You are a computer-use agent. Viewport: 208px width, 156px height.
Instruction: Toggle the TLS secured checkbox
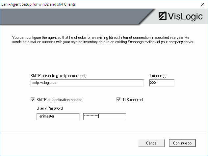pos(118,99)
